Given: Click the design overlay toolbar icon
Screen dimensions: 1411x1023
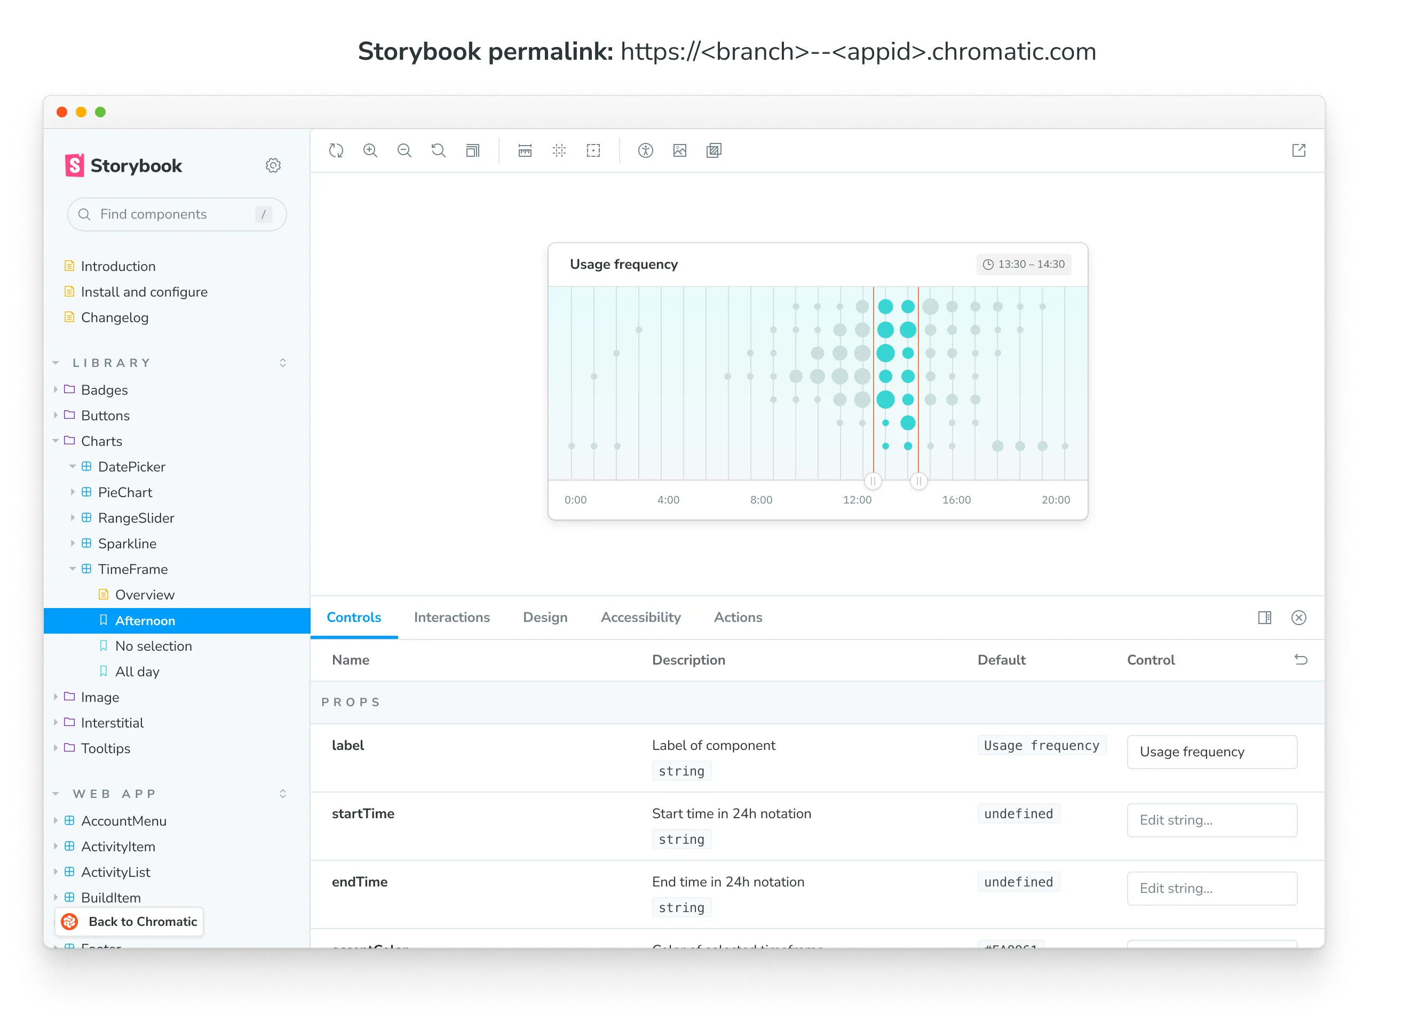Looking at the screenshot, I should (x=714, y=150).
